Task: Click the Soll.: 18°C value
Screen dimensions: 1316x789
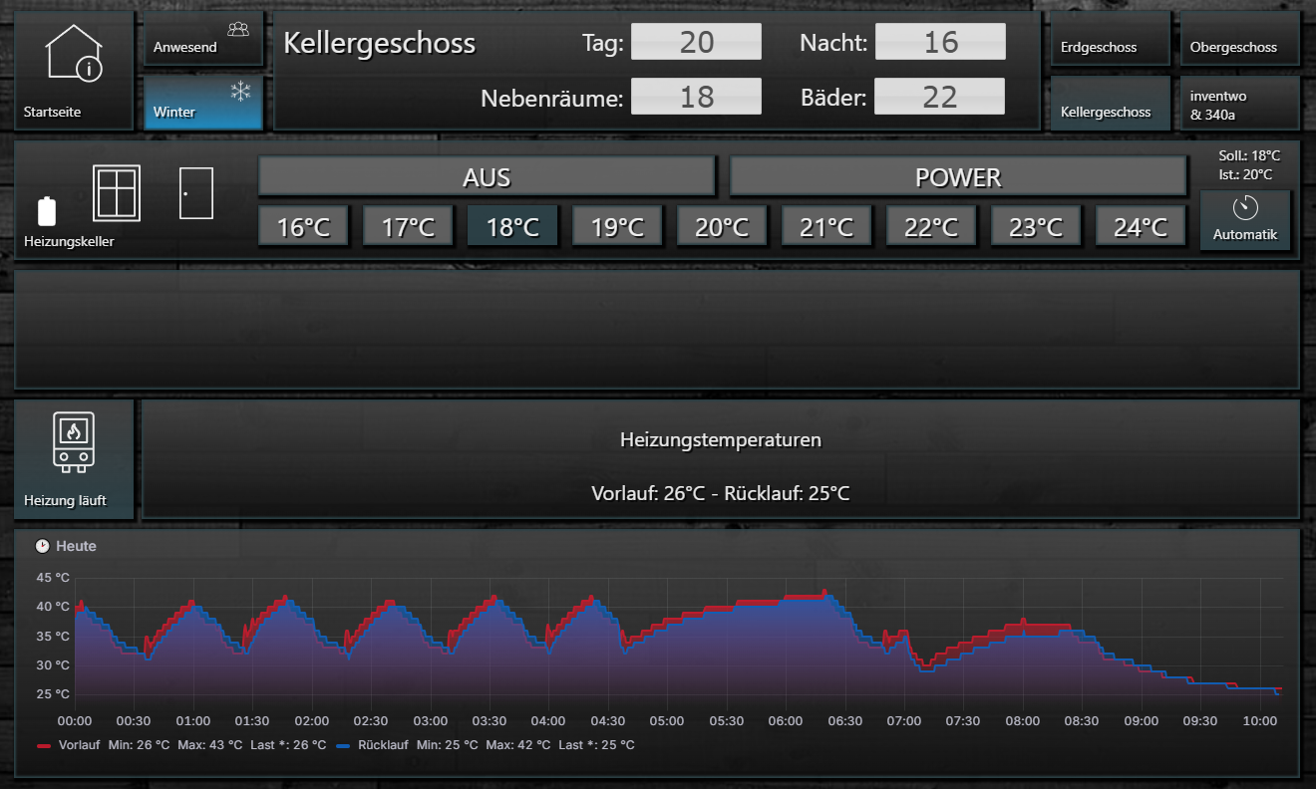Action: coord(1249,156)
